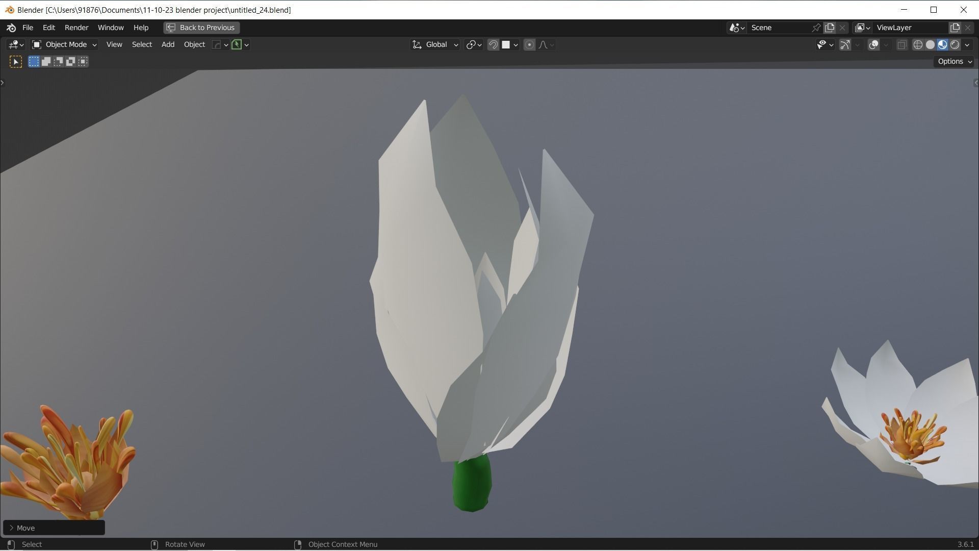Open Global transform orientation dropdown

435,45
